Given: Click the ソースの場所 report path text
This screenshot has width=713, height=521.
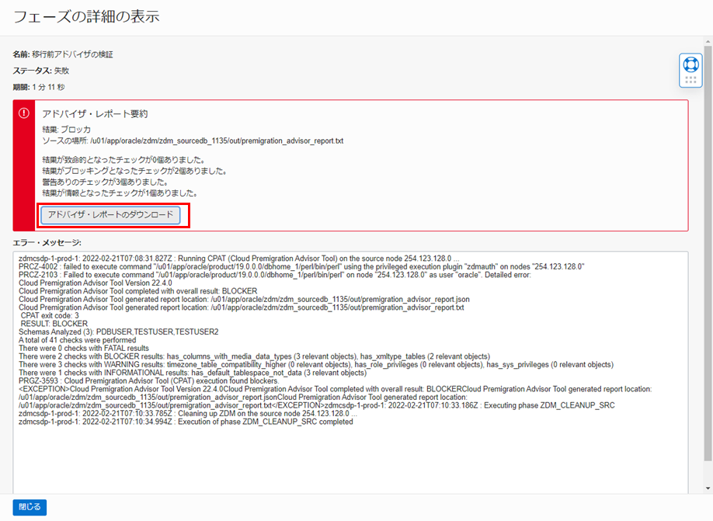Looking at the screenshot, I should 193,141.
